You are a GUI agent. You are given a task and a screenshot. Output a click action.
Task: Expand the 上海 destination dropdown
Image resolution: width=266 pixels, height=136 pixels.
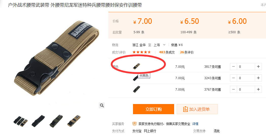(164, 45)
